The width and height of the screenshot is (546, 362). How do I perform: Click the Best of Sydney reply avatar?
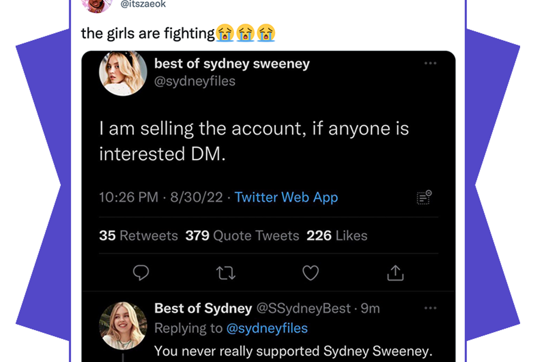[x=123, y=325]
